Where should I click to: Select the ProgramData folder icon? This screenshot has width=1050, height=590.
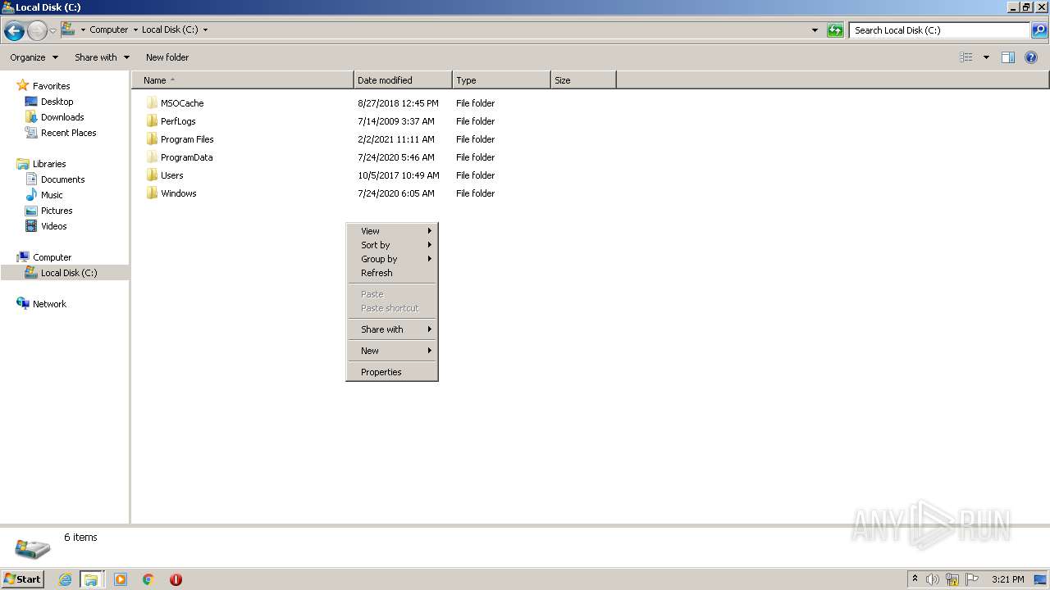click(x=152, y=157)
